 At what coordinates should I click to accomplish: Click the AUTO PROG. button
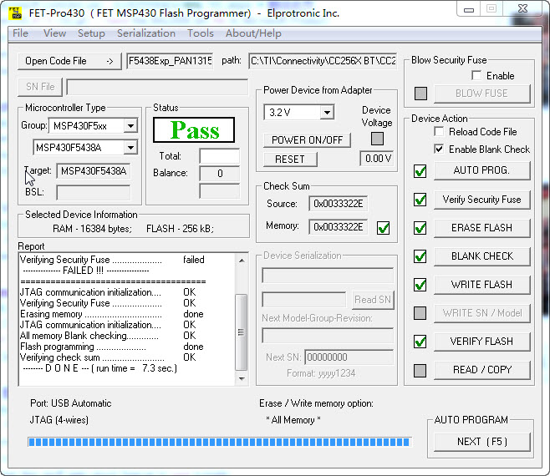[x=481, y=170]
